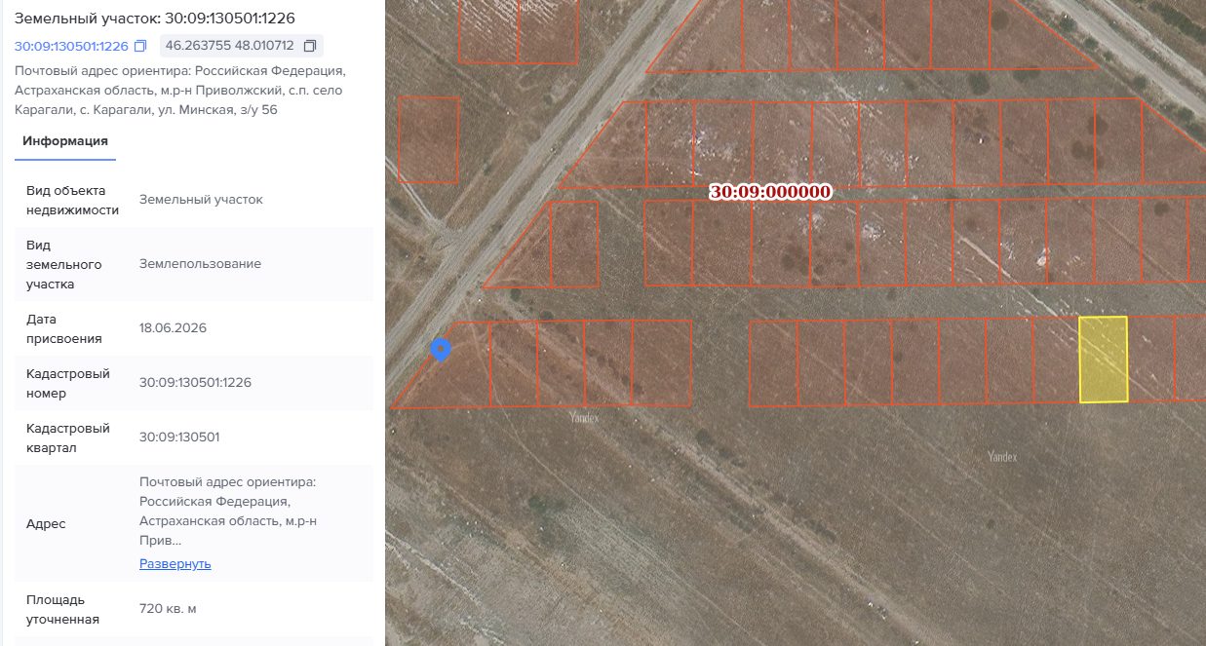Open the blue 30:09:130501:1226 cadastral link

[x=71, y=46]
